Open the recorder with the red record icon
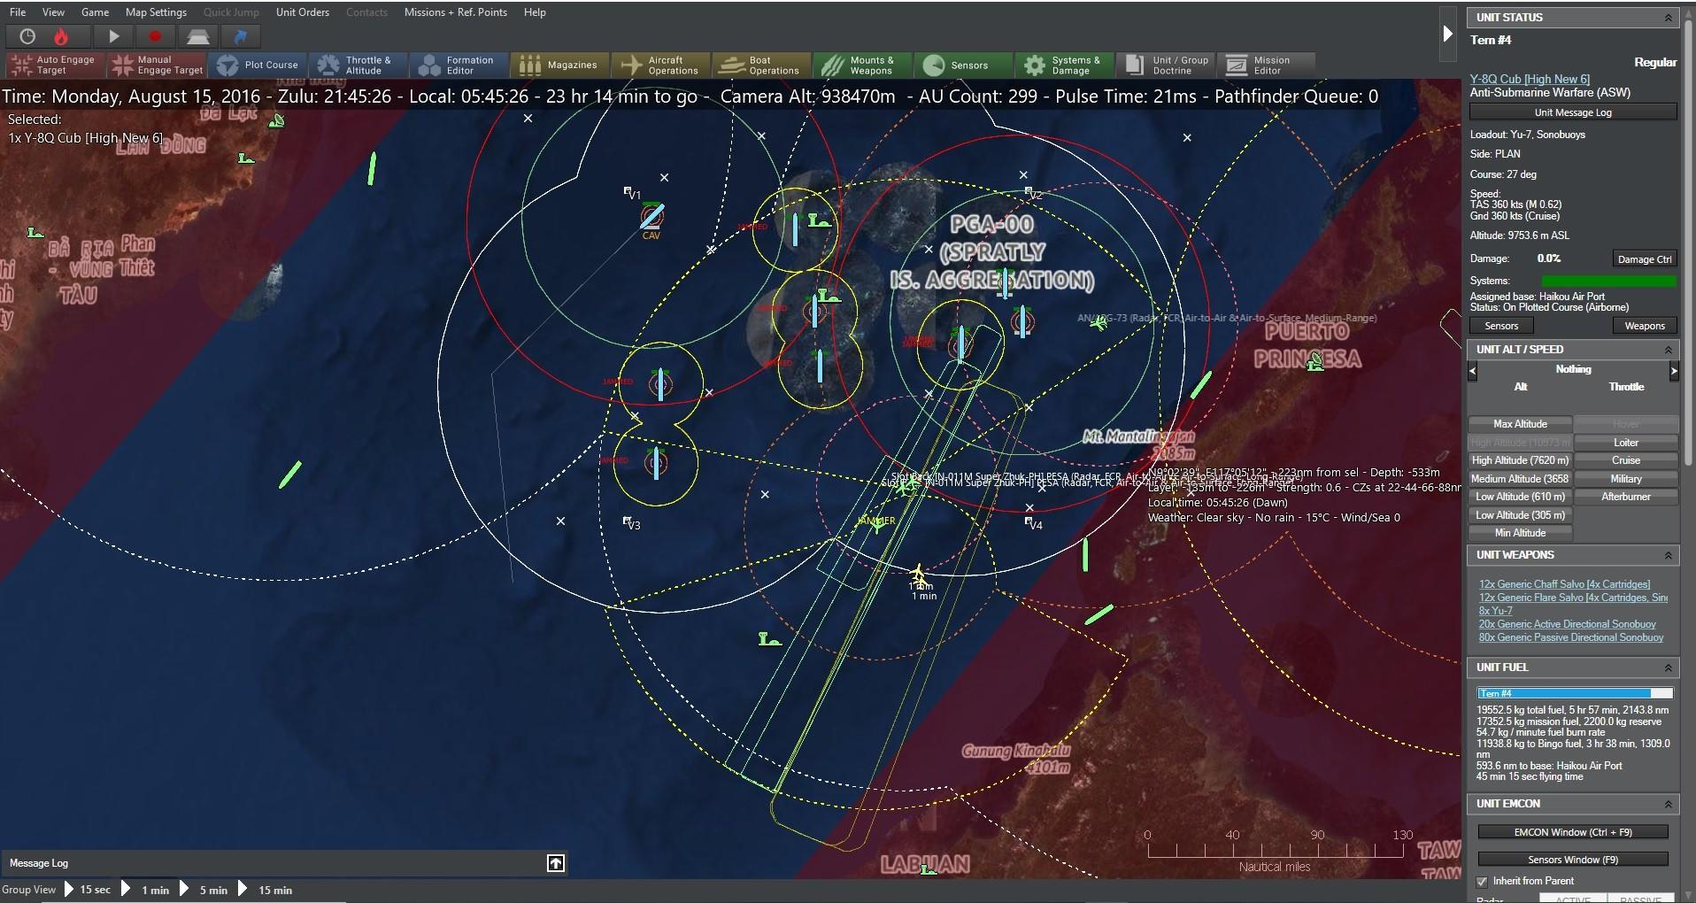 pos(155,36)
